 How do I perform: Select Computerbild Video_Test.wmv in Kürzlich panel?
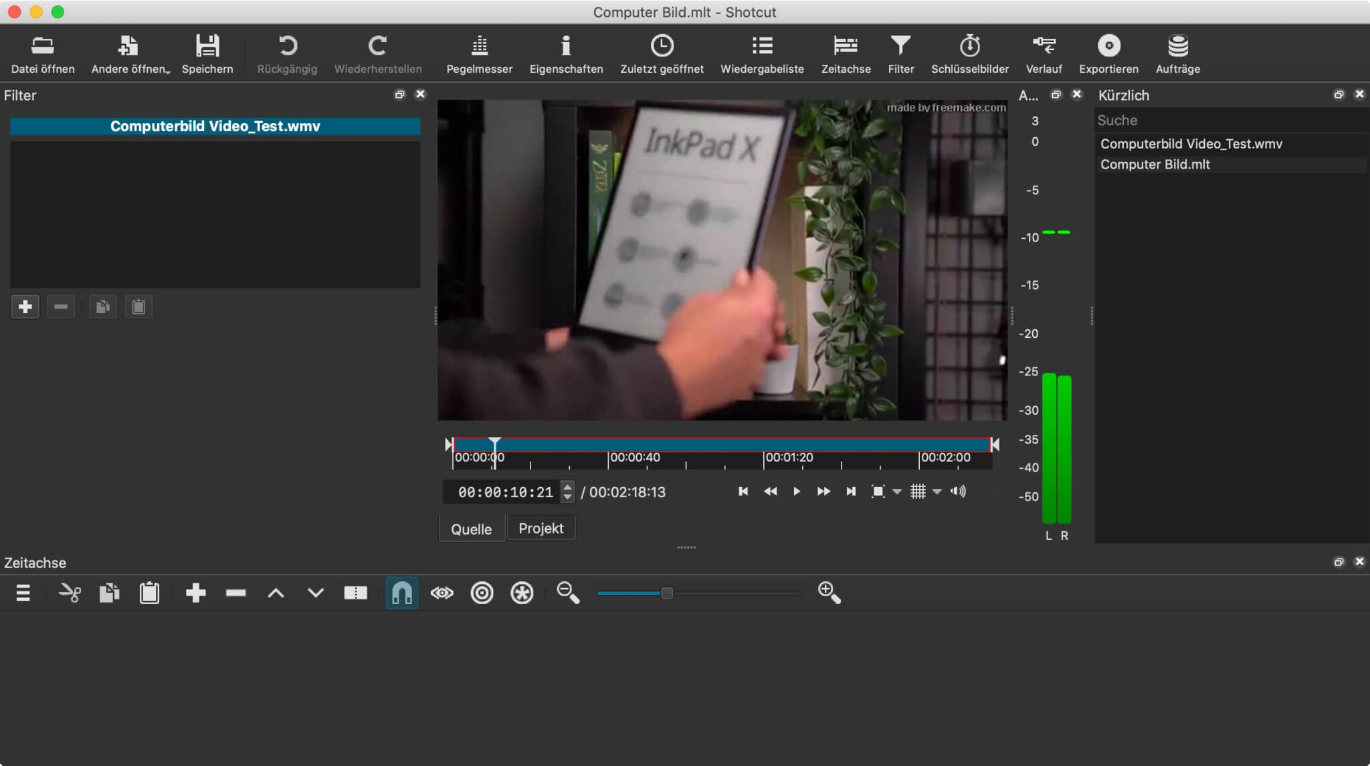(1190, 143)
